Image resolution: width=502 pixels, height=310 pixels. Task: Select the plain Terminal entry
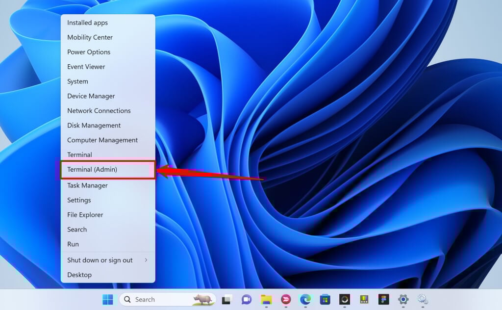[x=108, y=155]
